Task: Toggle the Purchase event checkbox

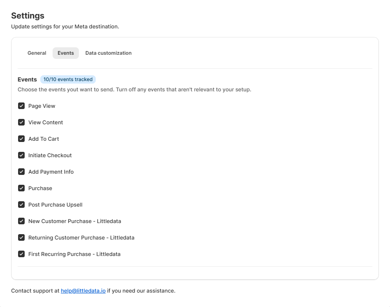Action: [21, 188]
